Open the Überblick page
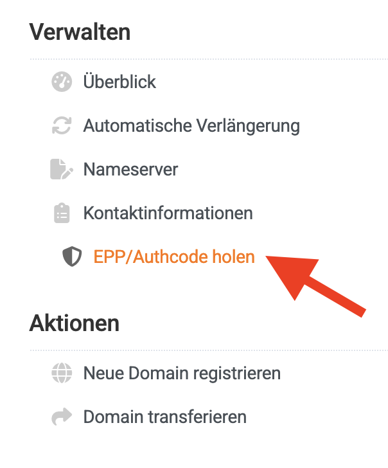The width and height of the screenshot is (388, 468). pos(119,82)
